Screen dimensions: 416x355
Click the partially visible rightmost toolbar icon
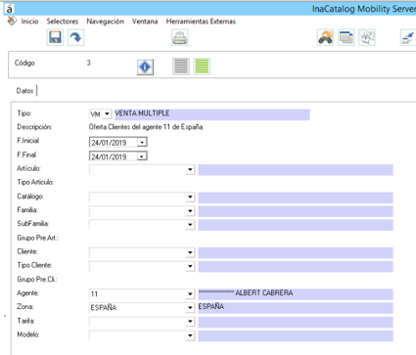[408, 37]
